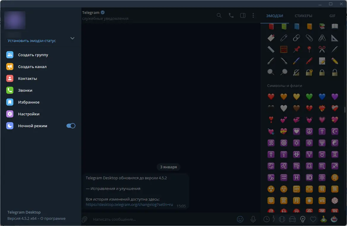Insert the blue heart emoji
Viewport: 347px width, 226px height.
(x=322, y=96)
